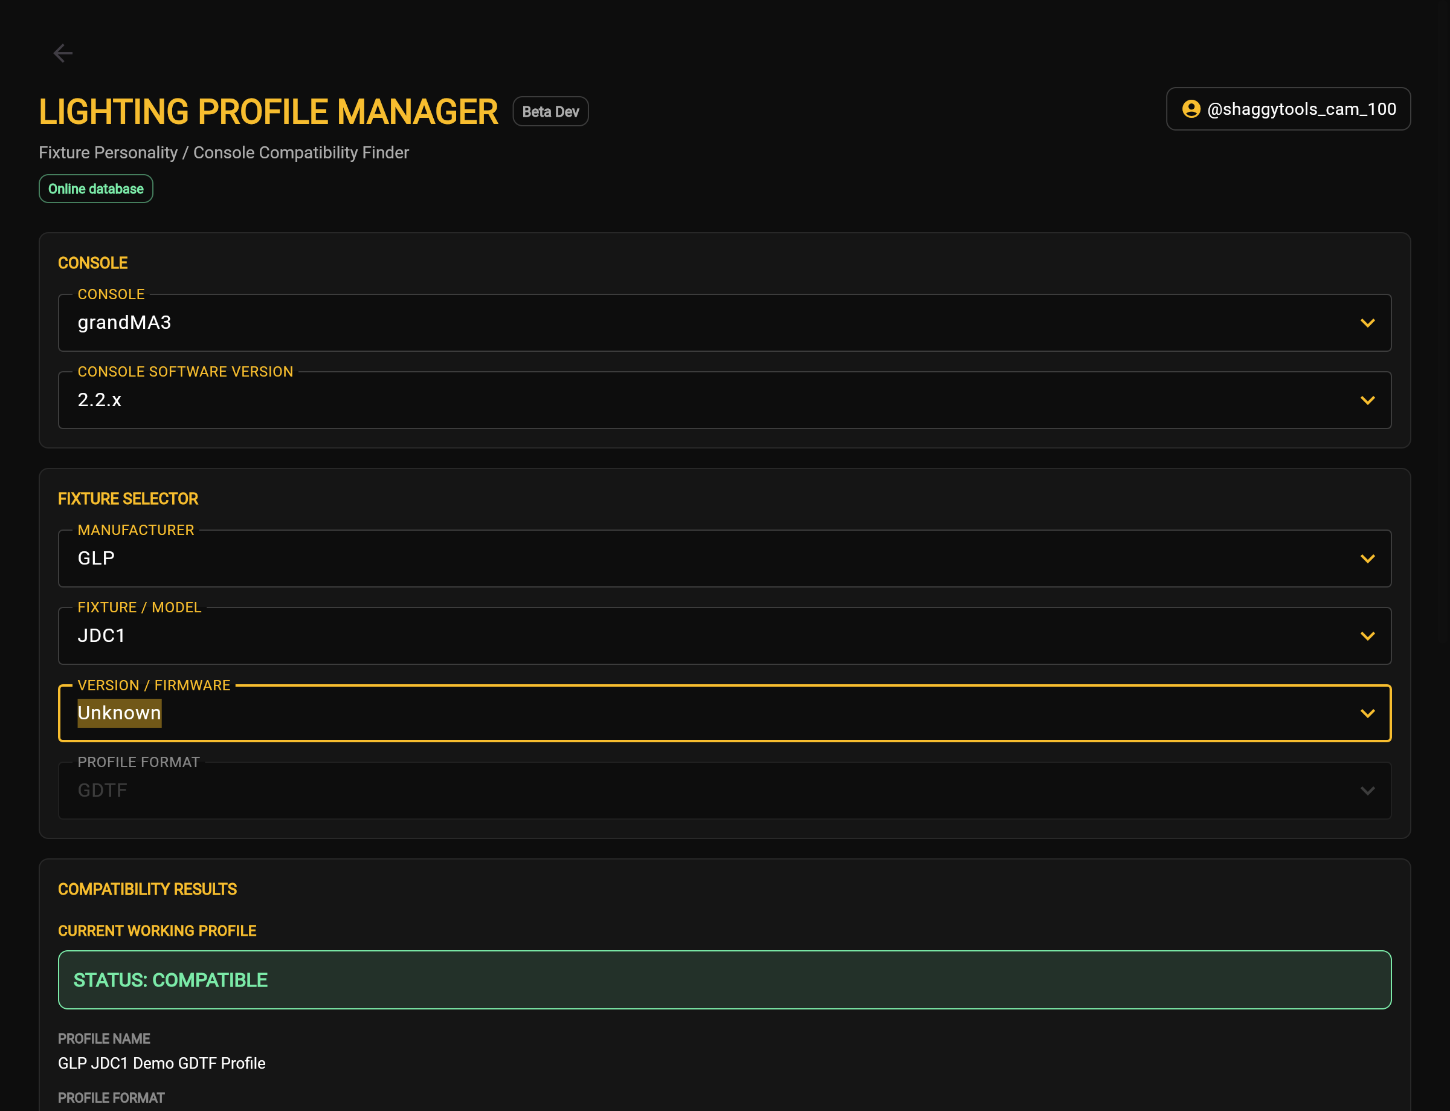This screenshot has height=1111, width=1450.
Task: Open the Console dropdown showing grandMA3
Action: coord(724,323)
